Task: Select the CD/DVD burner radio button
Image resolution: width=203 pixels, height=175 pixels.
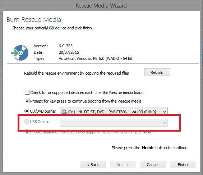Action: pyautogui.click(x=27, y=111)
